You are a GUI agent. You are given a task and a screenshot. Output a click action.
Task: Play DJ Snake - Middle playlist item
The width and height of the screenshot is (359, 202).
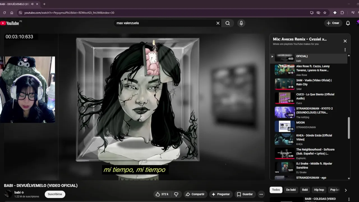click(309, 167)
